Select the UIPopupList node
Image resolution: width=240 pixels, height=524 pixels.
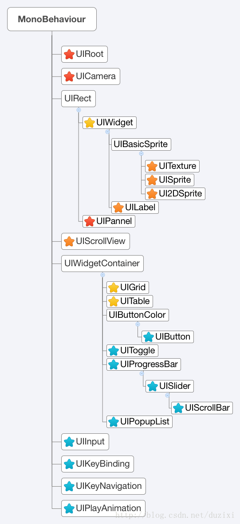(x=140, y=422)
